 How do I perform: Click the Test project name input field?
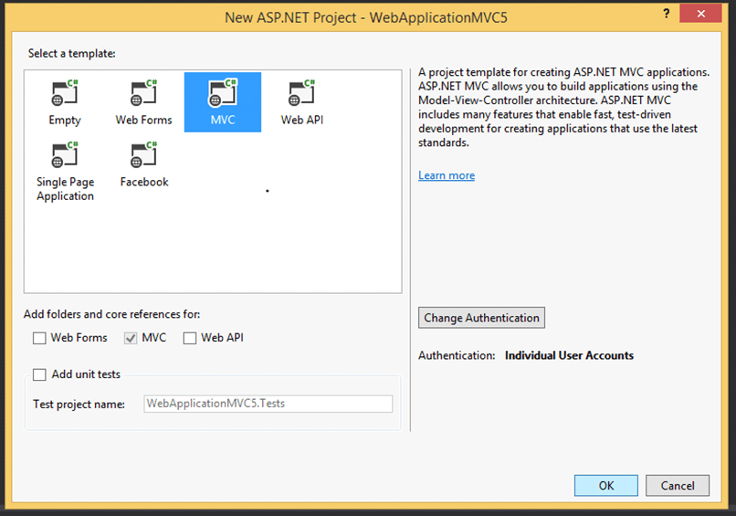268,404
